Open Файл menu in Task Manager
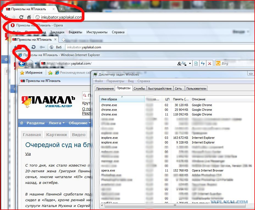The height and width of the screenshot is (210, 255). 99,81
